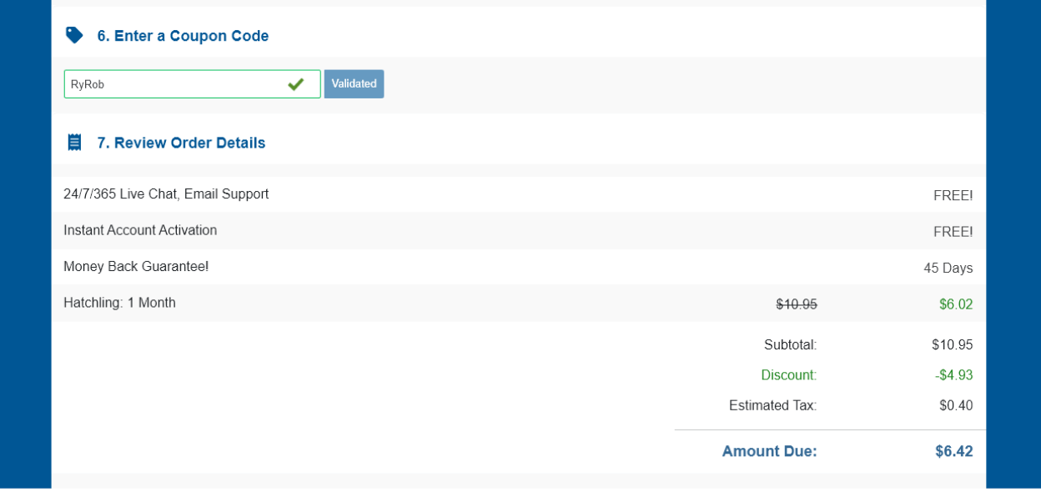Click the $0.40 tax amount

[955, 406]
